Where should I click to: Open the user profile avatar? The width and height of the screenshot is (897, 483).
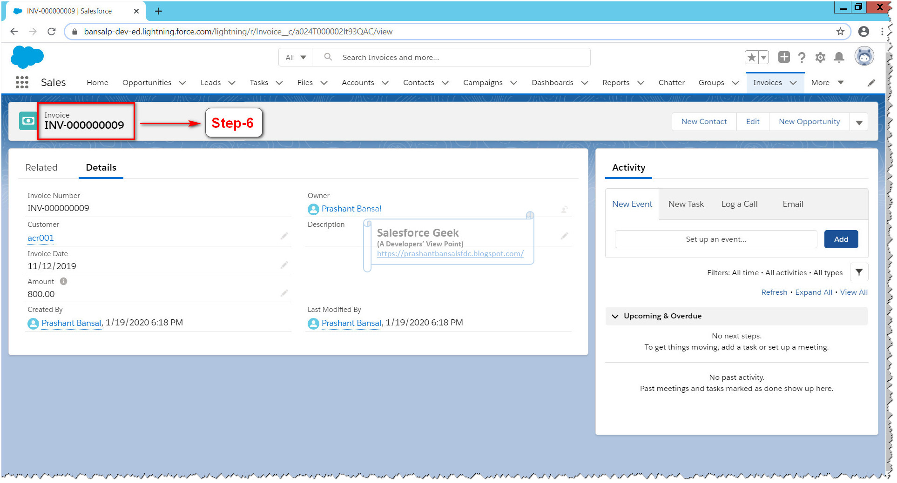point(864,56)
